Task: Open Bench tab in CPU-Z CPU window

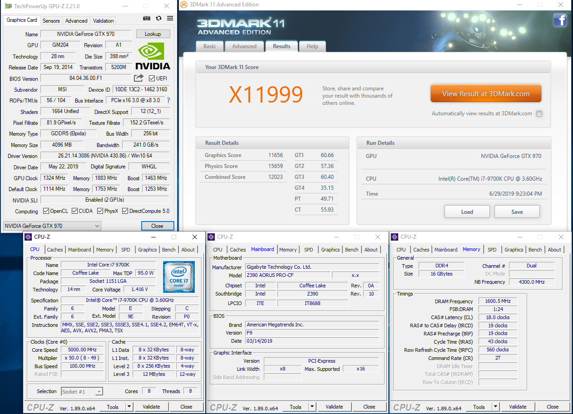Action: point(169,250)
